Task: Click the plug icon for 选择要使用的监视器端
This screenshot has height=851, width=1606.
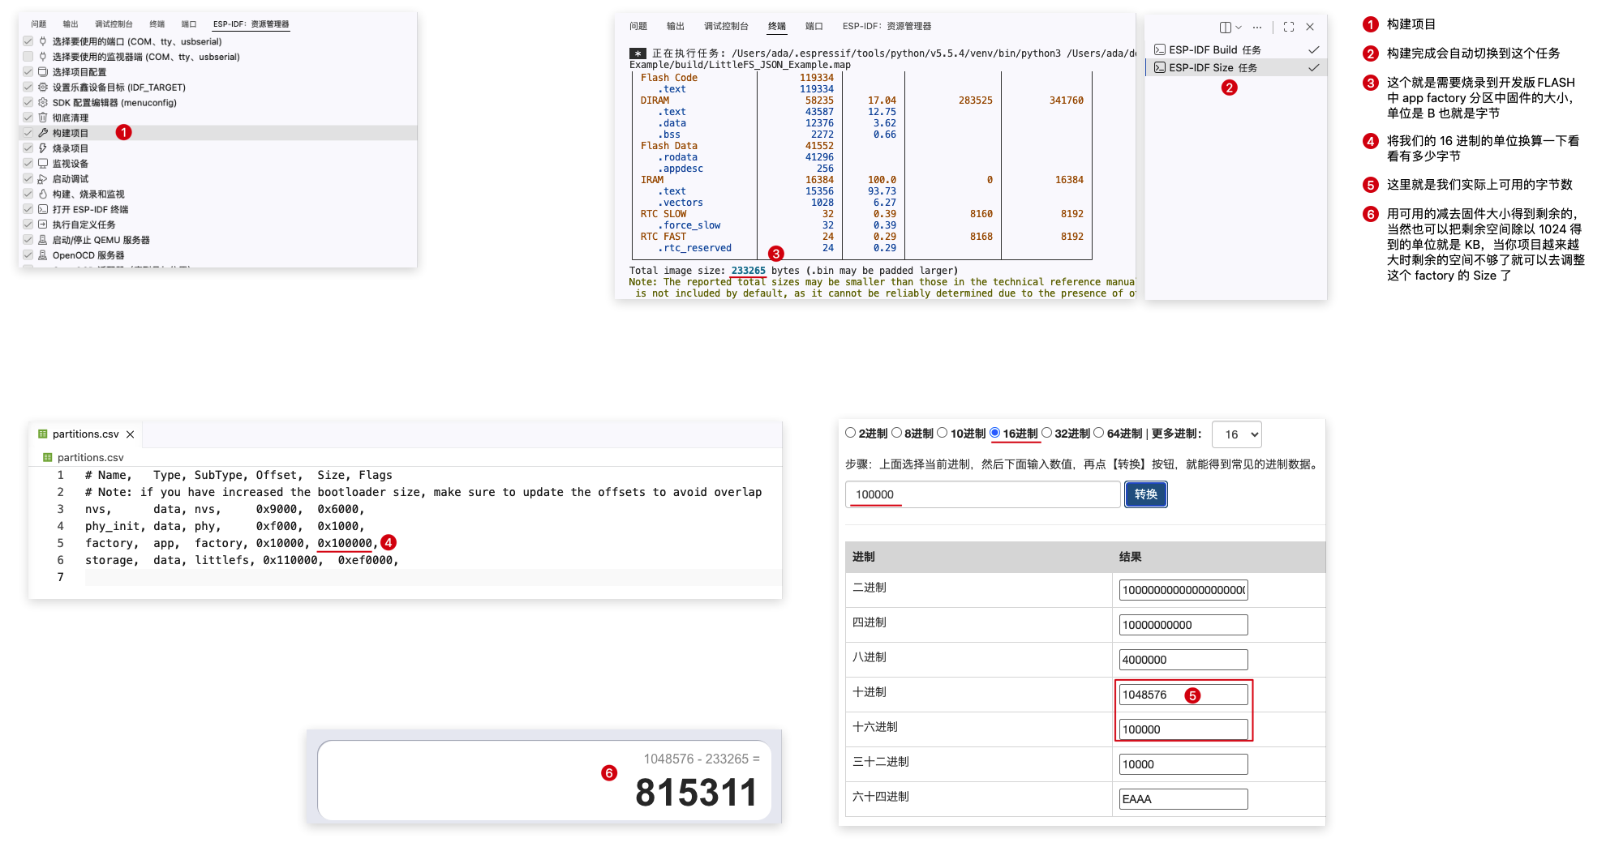Action: [x=43, y=57]
